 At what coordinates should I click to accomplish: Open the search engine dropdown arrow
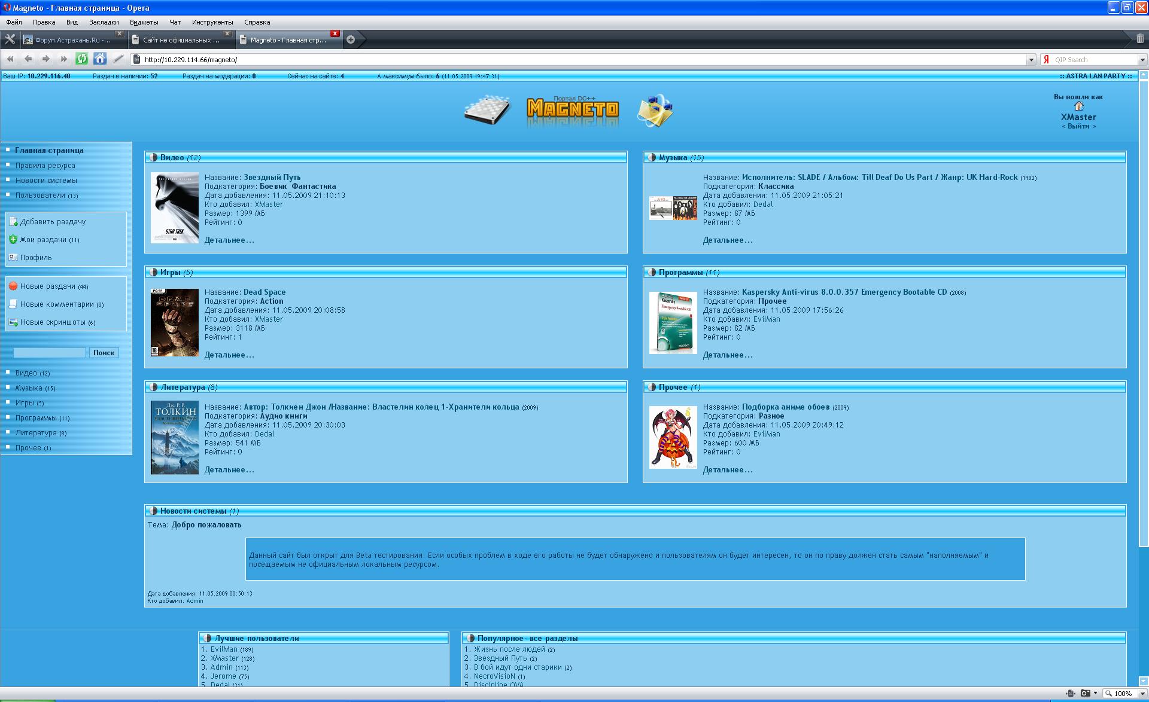click(x=1142, y=60)
